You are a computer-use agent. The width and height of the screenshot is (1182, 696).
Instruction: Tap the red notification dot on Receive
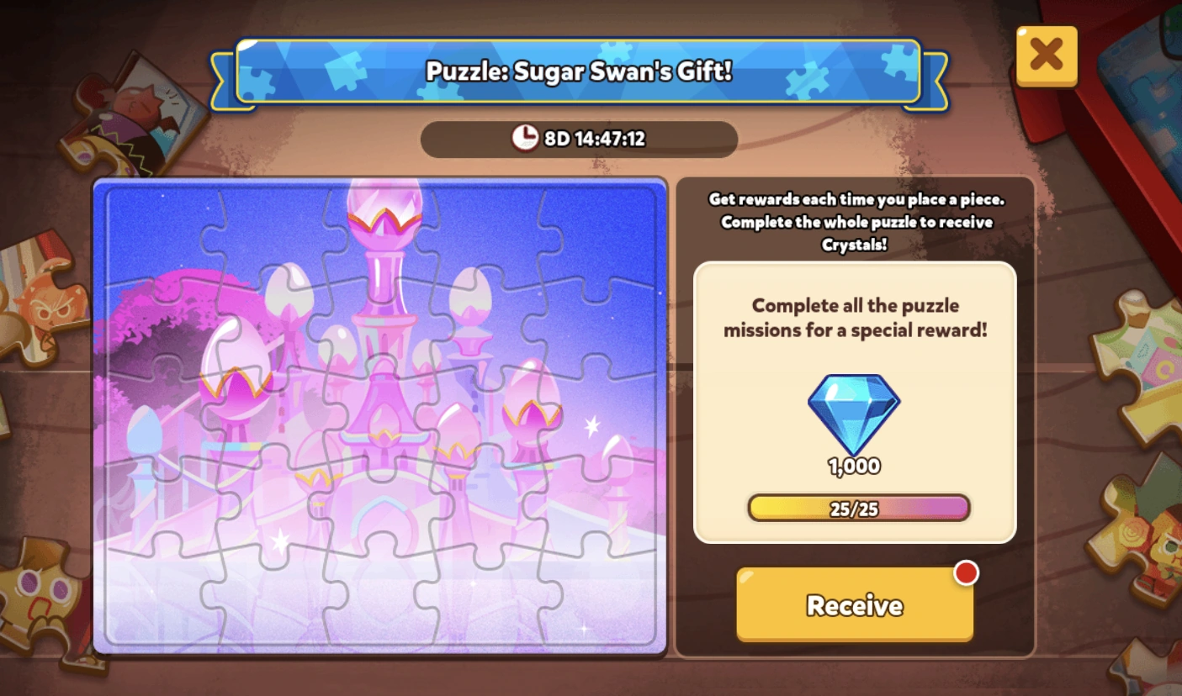point(967,573)
